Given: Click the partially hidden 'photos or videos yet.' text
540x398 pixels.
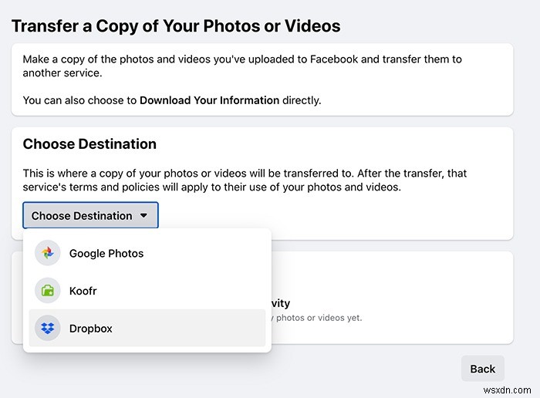Looking at the screenshot, I should [x=317, y=318].
